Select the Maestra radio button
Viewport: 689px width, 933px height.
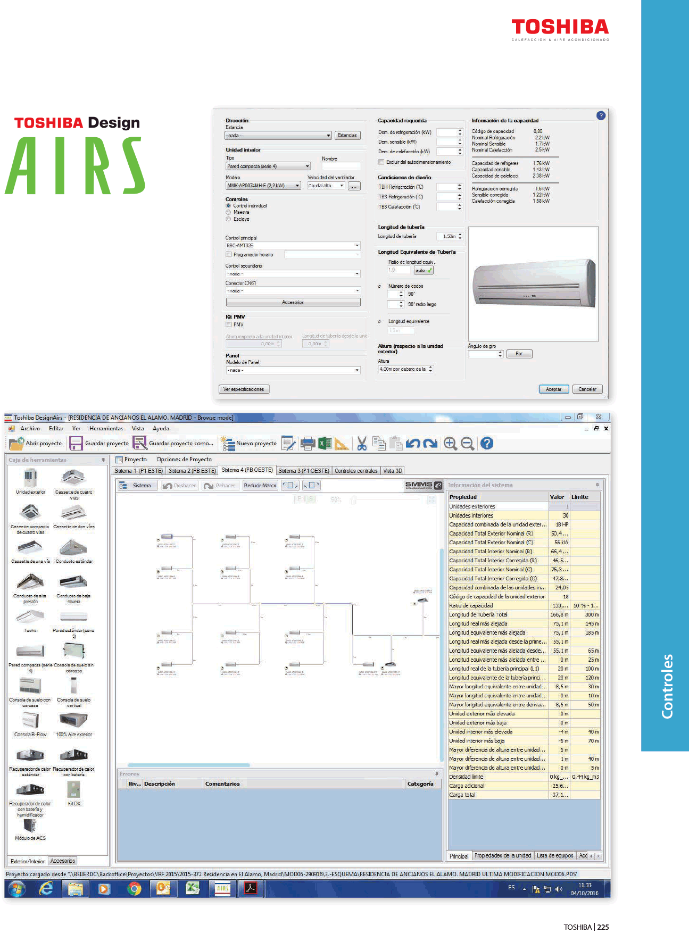(228, 212)
